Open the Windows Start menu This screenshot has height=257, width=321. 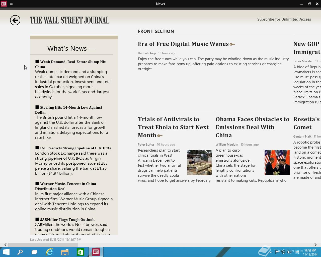(6, 252)
